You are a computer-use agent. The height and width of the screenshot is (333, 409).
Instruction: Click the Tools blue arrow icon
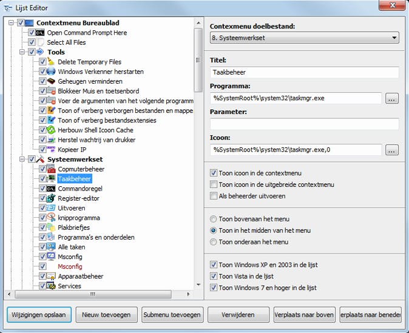[x=40, y=52]
